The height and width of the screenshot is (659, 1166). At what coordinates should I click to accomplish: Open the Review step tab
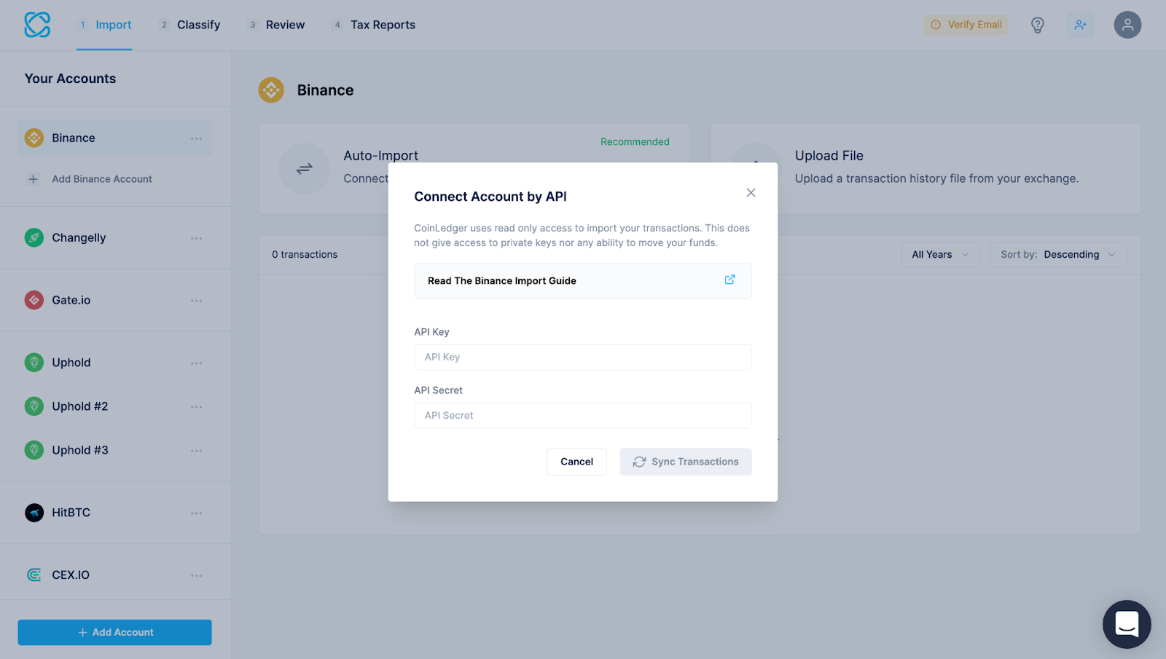pyautogui.click(x=276, y=25)
